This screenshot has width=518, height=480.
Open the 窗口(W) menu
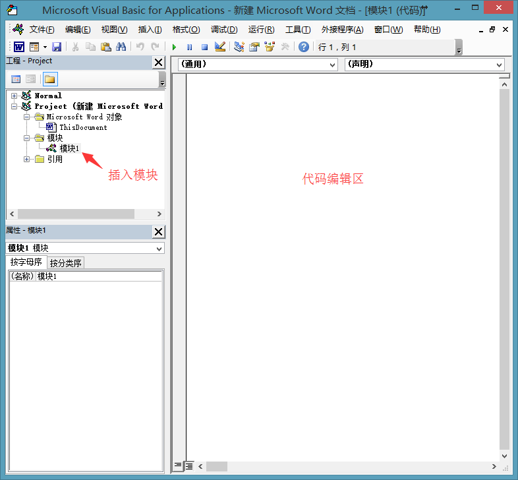pos(389,30)
